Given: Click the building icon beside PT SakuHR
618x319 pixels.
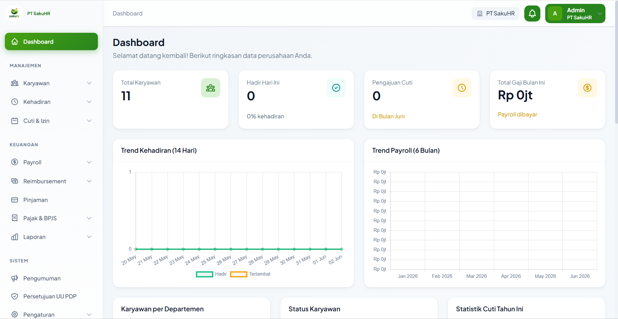Looking at the screenshot, I should pos(480,14).
